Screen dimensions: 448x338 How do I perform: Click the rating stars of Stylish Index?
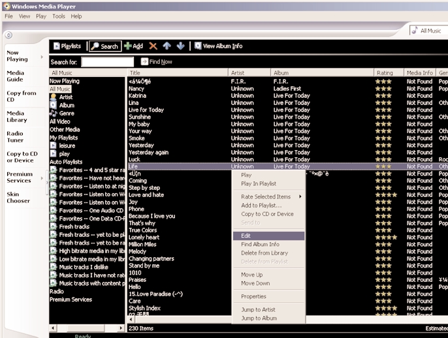tap(386, 308)
